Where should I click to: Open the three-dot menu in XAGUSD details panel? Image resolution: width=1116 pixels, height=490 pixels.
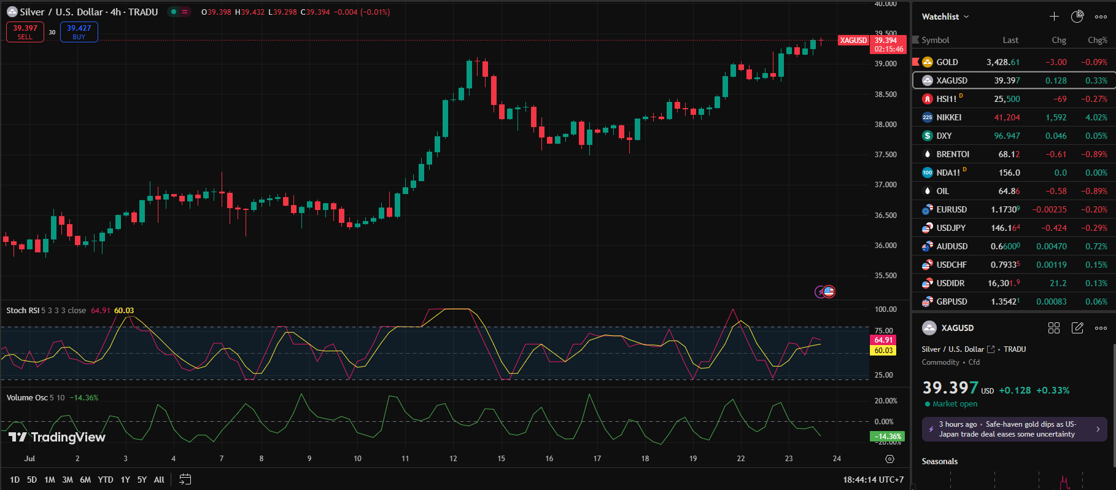tap(1101, 328)
